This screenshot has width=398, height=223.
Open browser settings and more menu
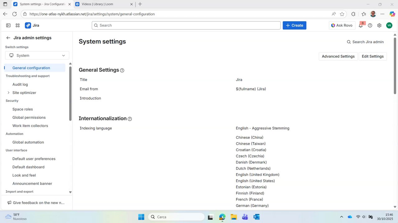[x=382, y=14]
